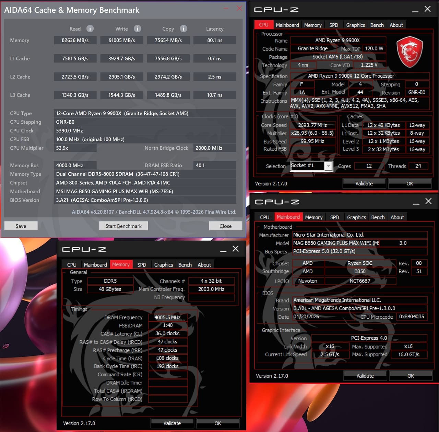Screen dimensions: 439x432
Task: Click OK in the CPU-Z processor window
Action: pos(410,184)
